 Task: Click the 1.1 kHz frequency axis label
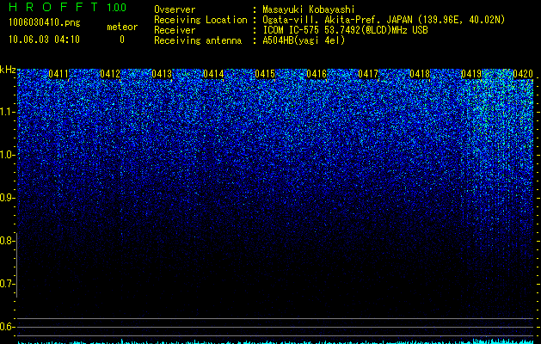point(8,112)
